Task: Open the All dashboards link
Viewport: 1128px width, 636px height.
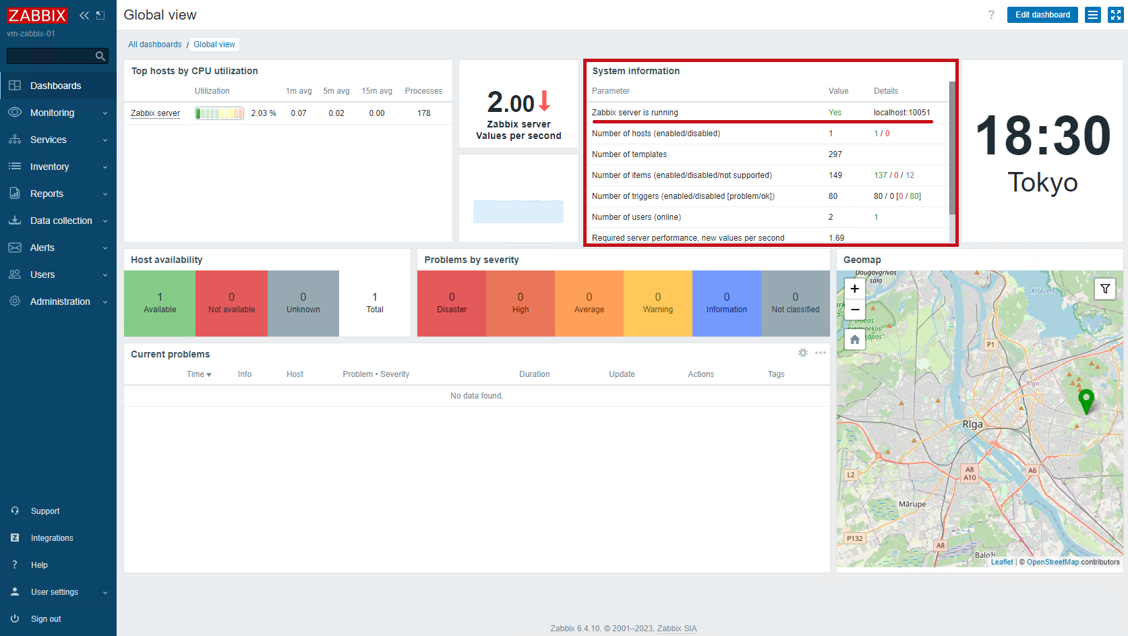Action: [x=155, y=45]
